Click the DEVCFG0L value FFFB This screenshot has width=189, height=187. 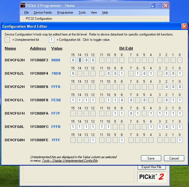click(56, 127)
